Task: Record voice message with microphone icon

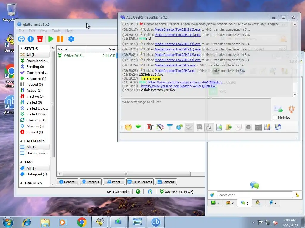Action: (x=291, y=109)
